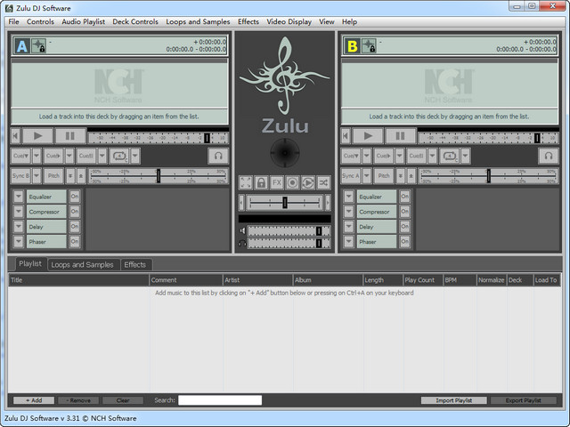Expand the Deck B Equalizer dropdown arrow
The image size is (570, 427).
click(348, 197)
